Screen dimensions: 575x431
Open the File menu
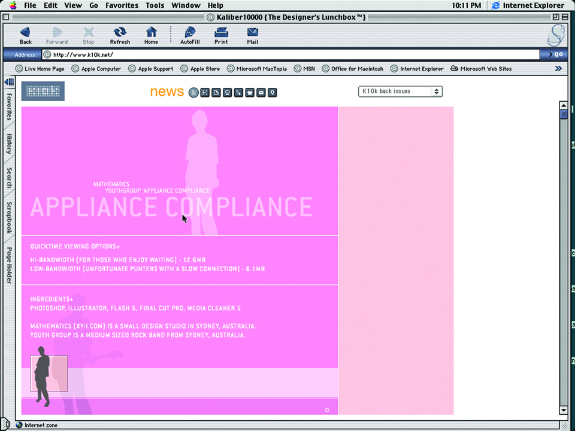pyautogui.click(x=30, y=5)
